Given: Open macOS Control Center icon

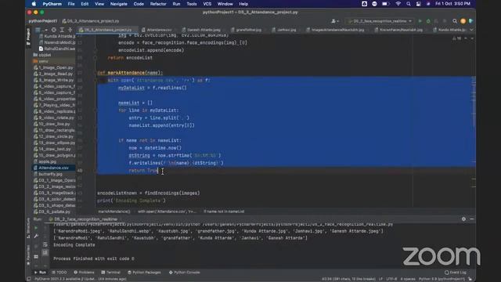Looking at the screenshot, I should [418, 4].
